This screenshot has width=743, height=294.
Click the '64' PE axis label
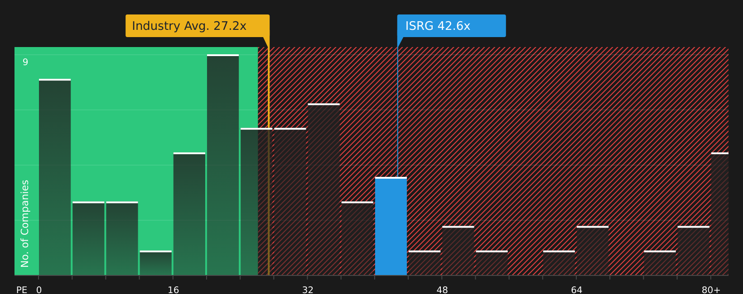click(x=577, y=290)
